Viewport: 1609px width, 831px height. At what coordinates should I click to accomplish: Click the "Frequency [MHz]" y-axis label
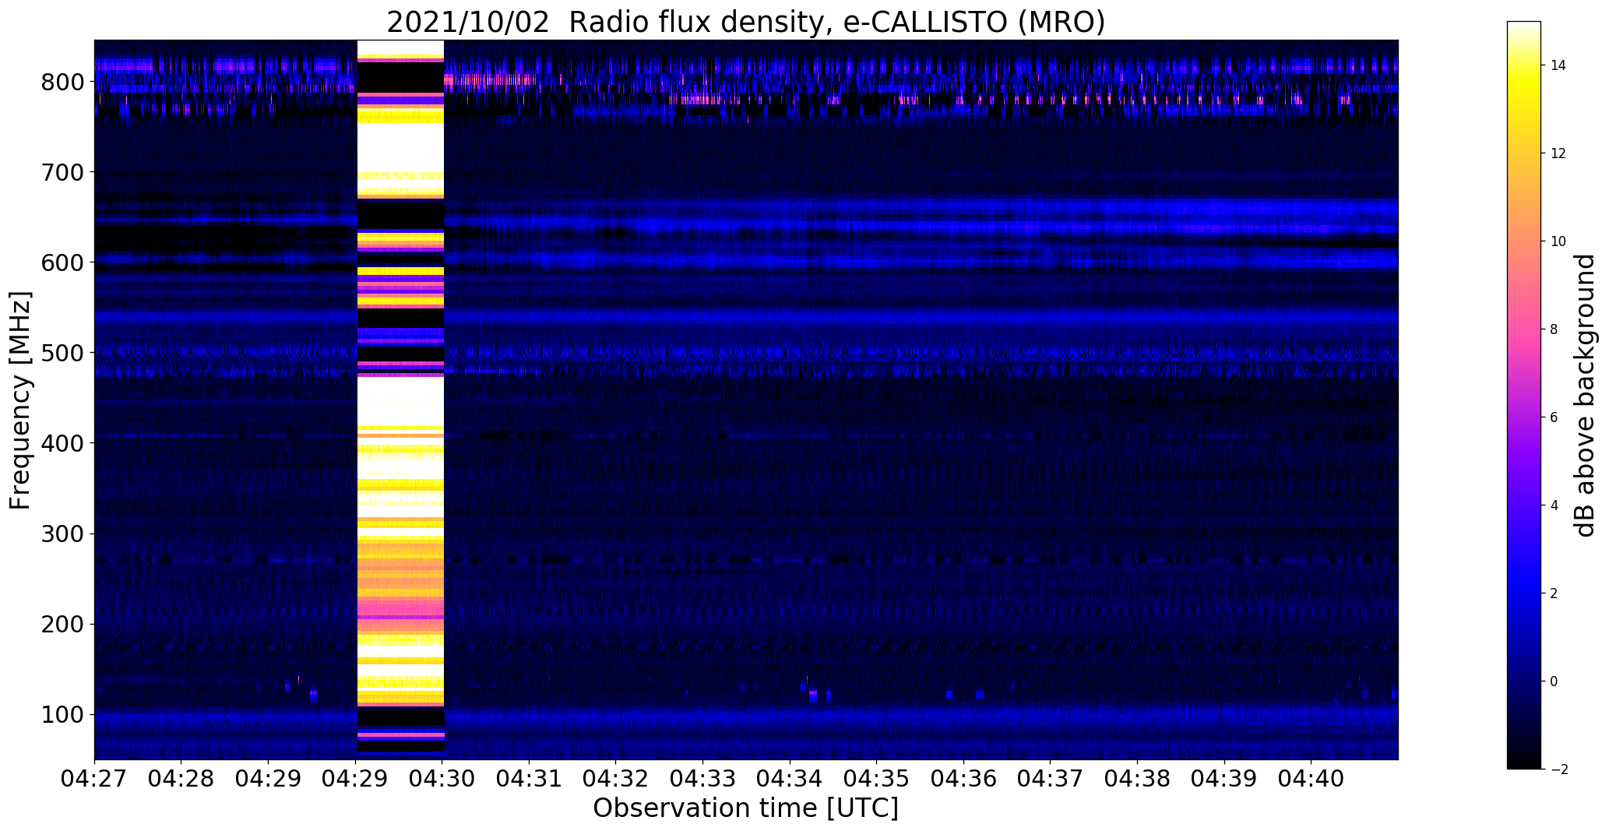(x=21, y=400)
